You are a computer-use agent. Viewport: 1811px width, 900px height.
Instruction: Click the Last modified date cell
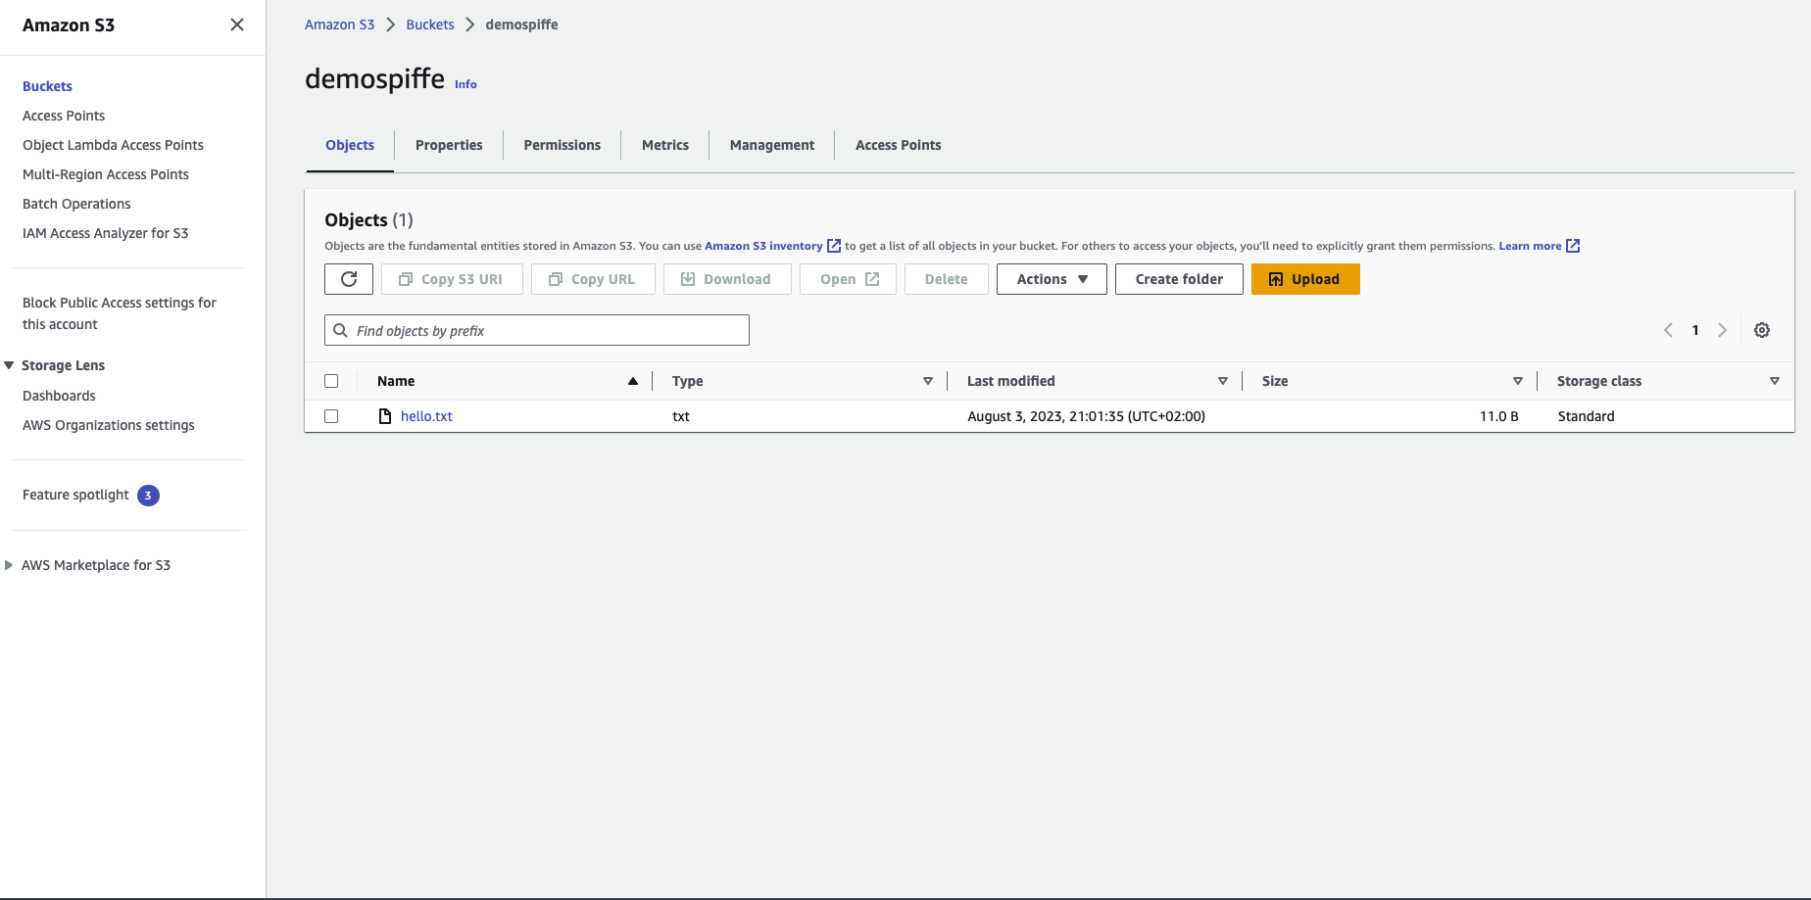coord(1086,416)
